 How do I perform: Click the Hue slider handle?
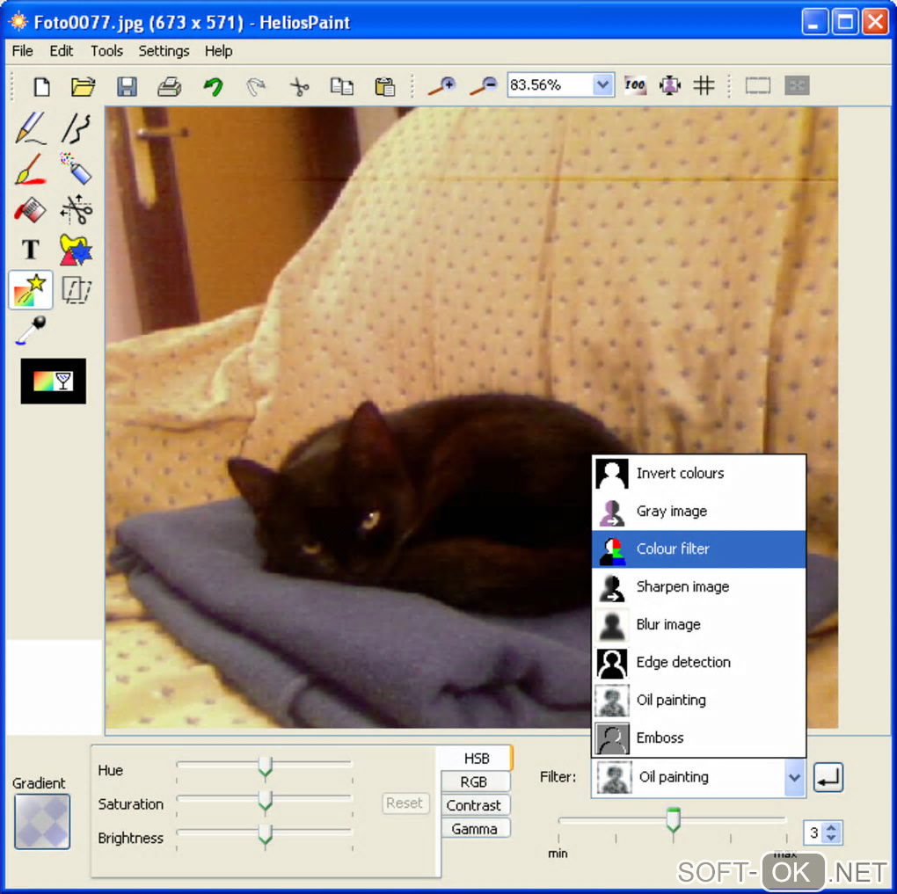click(x=265, y=767)
